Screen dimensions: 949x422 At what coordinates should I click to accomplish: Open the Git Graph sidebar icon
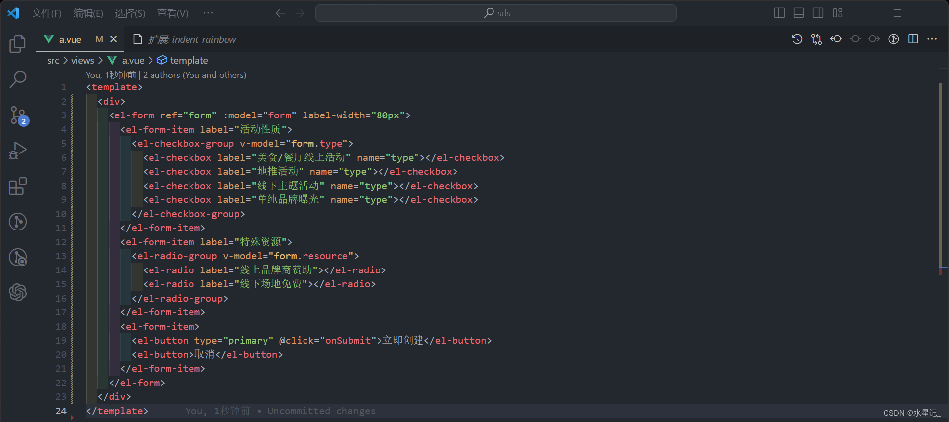tap(18, 222)
